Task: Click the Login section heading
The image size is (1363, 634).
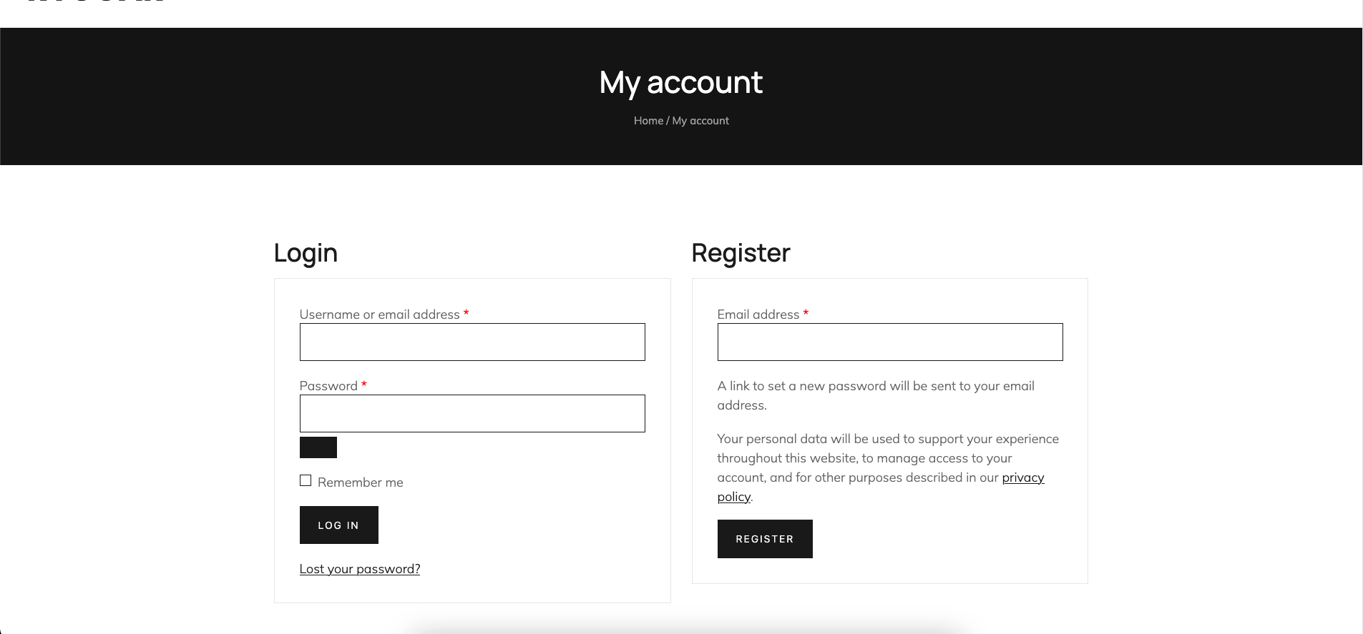Action: click(306, 253)
